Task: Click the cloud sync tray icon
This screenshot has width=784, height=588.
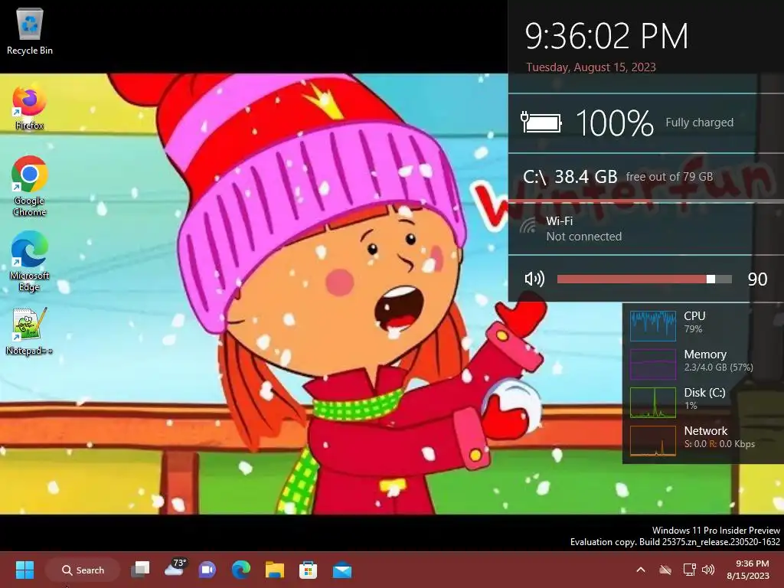Action: (665, 570)
